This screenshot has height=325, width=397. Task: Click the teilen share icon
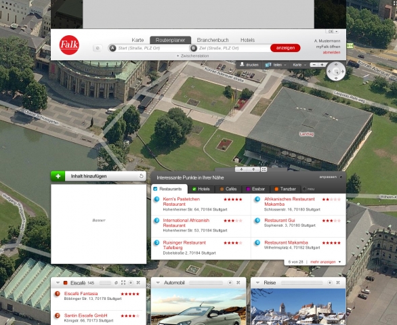268,65
